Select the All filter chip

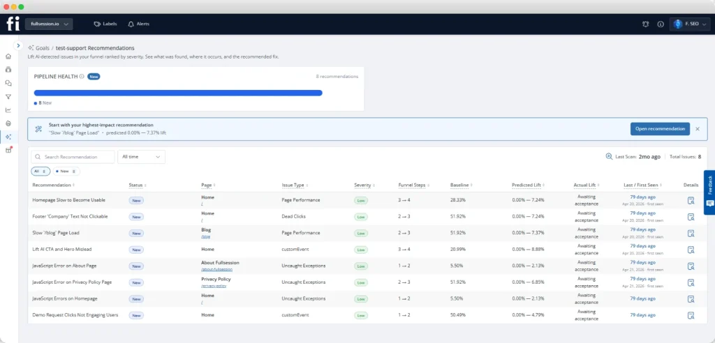pos(40,171)
